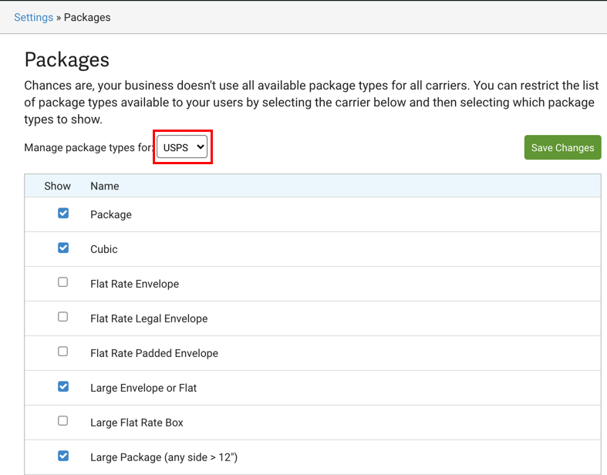Open the Settings breadcrumb link
Image resolution: width=607 pixels, height=475 pixels.
tap(33, 18)
